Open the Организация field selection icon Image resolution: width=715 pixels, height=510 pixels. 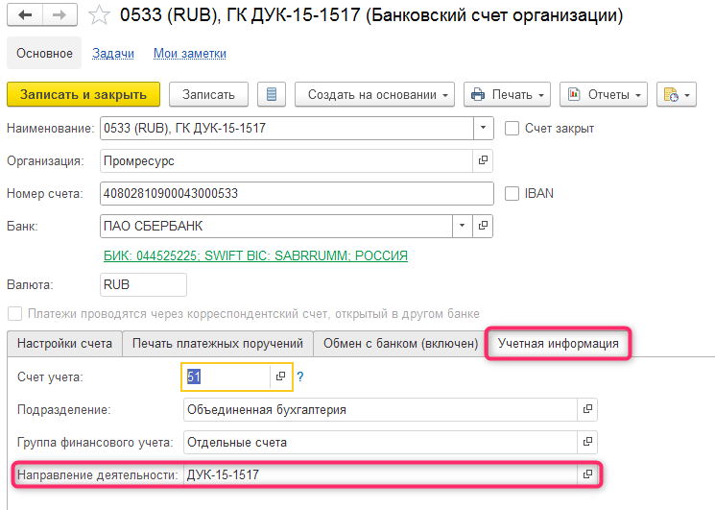pyautogui.click(x=483, y=160)
